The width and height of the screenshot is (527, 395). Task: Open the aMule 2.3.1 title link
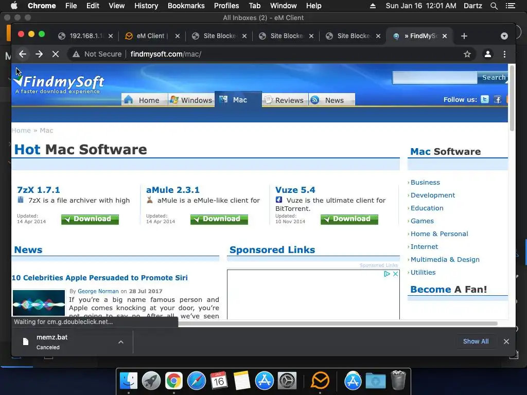(x=173, y=190)
